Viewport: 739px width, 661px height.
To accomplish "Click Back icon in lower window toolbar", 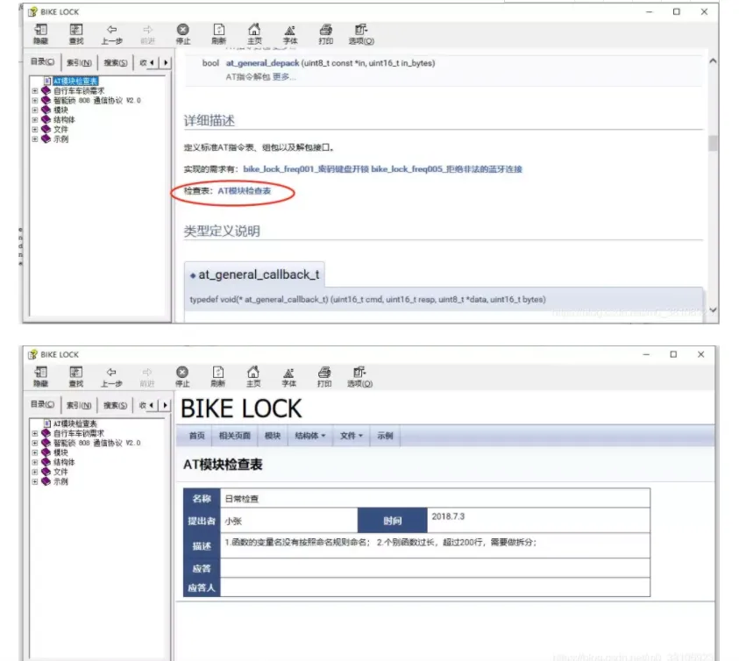I will pyautogui.click(x=111, y=376).
